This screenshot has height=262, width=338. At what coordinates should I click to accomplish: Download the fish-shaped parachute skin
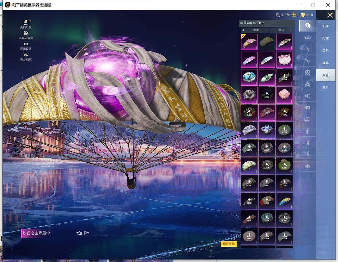click(x=285, y=77)
